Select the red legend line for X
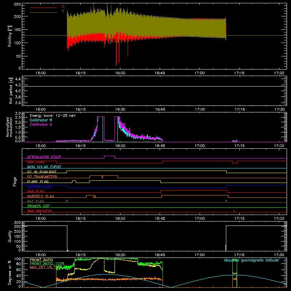Image resolution: width=291 pixels, height=291 pixels. [x=43, y=8]
